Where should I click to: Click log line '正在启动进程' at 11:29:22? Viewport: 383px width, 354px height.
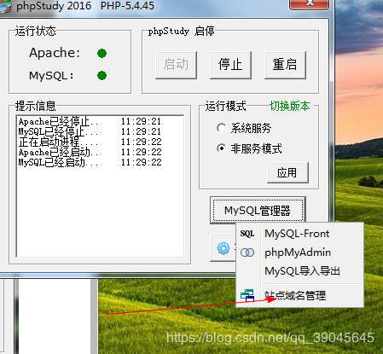[x=90, y=142]
